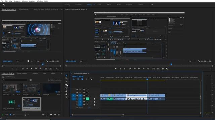This screenshot has height=120, width=215.
Task: Select the Selection tool arrow
Action: point(67,75)
